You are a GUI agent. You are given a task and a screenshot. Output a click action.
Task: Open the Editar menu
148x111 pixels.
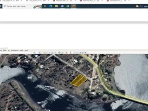[x=5, y=50]
